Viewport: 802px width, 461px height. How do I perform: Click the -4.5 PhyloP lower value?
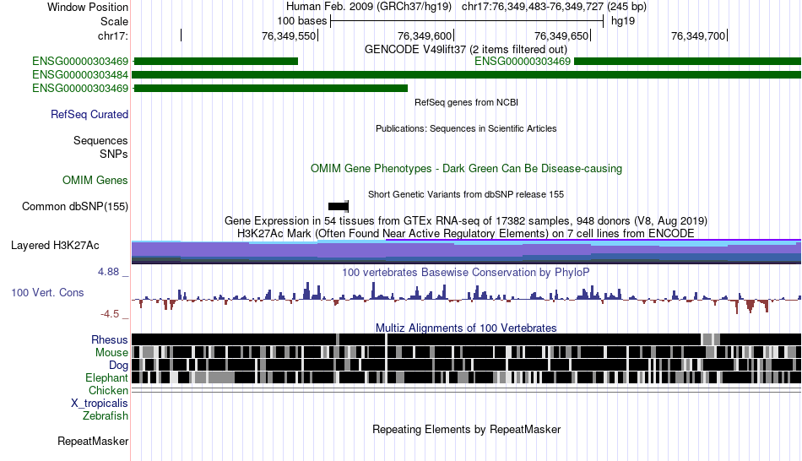click(110, 313)
